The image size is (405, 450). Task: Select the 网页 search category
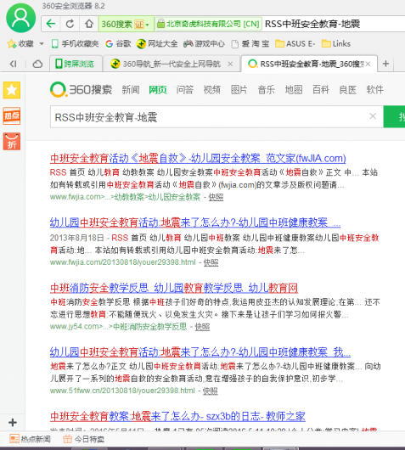[x=158, y=89]
